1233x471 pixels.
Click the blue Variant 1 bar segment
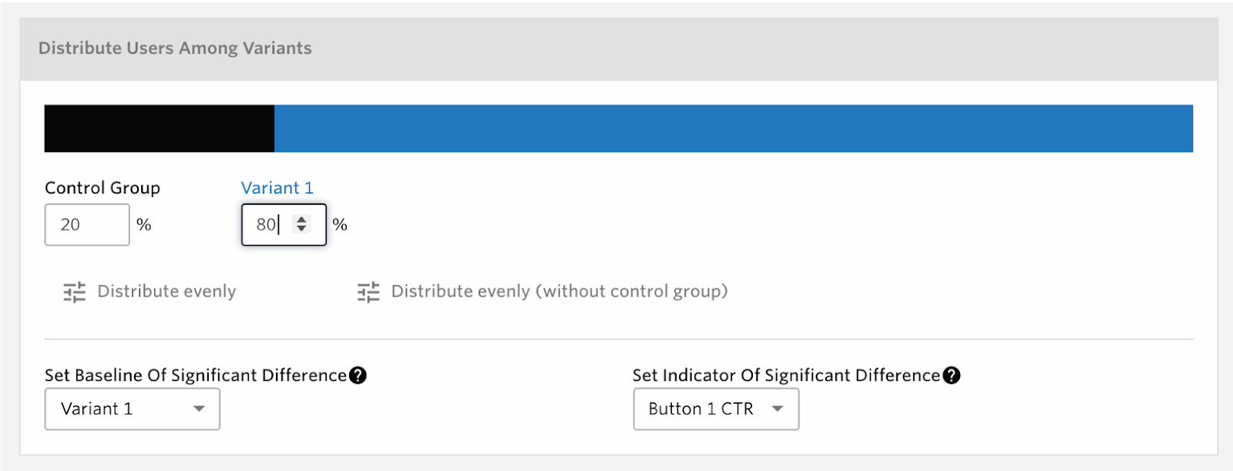tap(734, 129)
